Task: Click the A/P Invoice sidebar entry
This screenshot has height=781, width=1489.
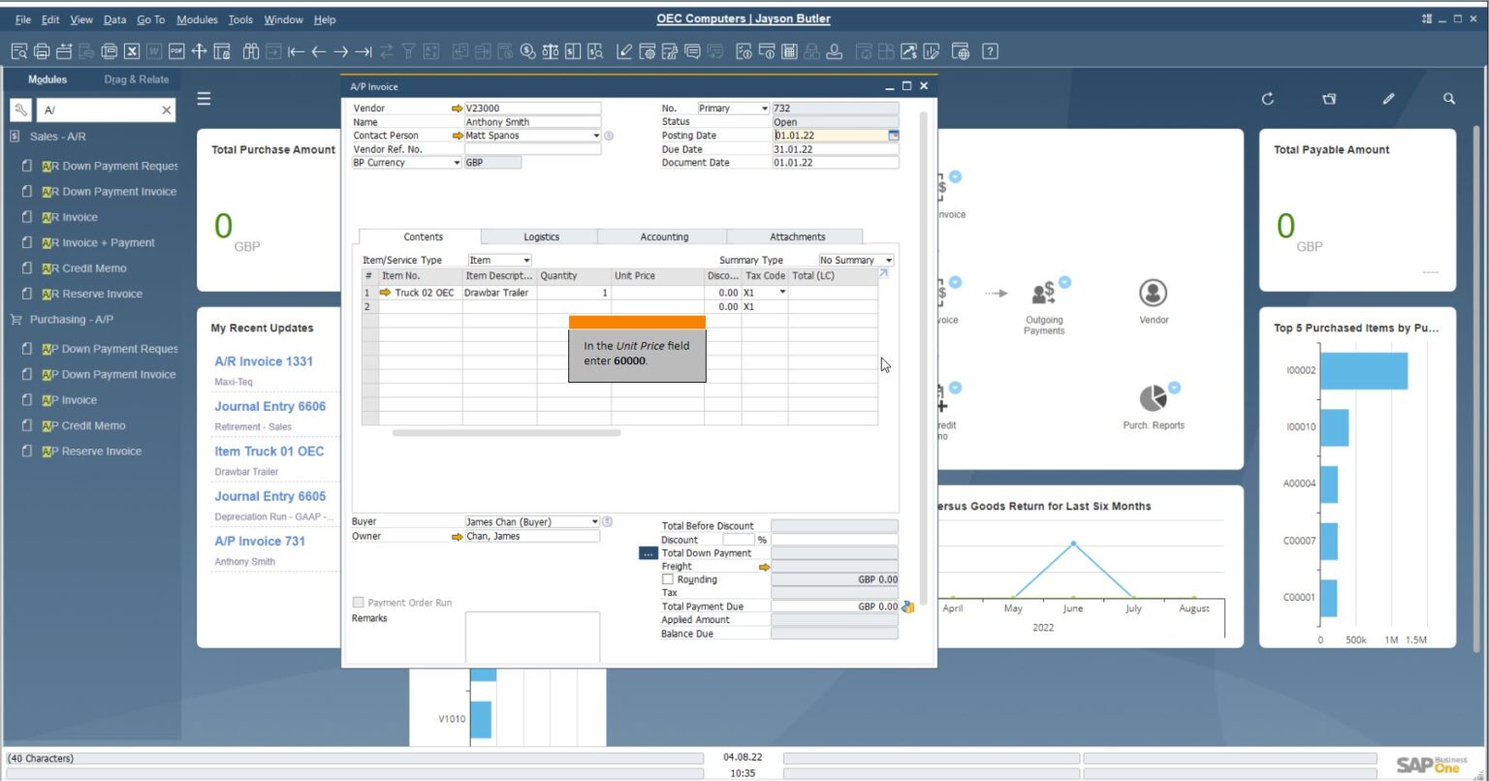Action: pyautogui.click(x=71, y=399)
